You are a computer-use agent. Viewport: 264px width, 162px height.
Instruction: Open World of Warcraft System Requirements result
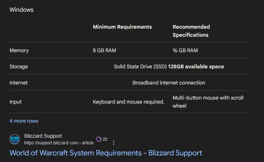pyautogui.click(x=106, y=152)
